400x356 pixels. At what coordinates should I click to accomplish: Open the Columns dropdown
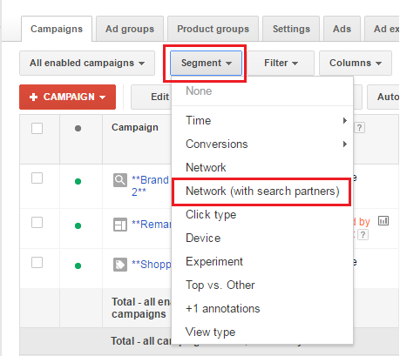(356, 63)
